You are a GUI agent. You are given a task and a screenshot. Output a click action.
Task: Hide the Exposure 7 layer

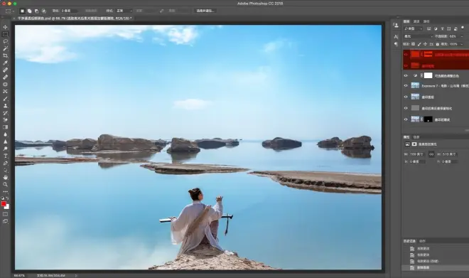click(x=406, y=85)
